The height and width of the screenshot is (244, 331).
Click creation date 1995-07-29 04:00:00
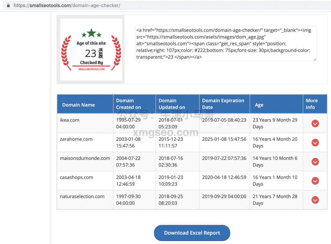[x=128, y=123]
